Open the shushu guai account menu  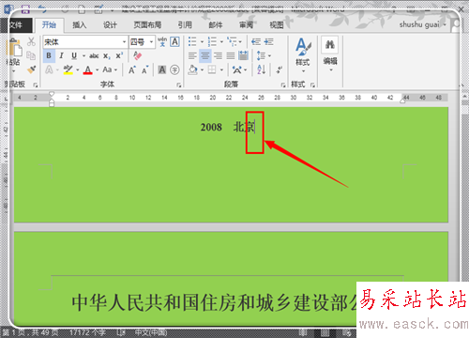[422, 24]
